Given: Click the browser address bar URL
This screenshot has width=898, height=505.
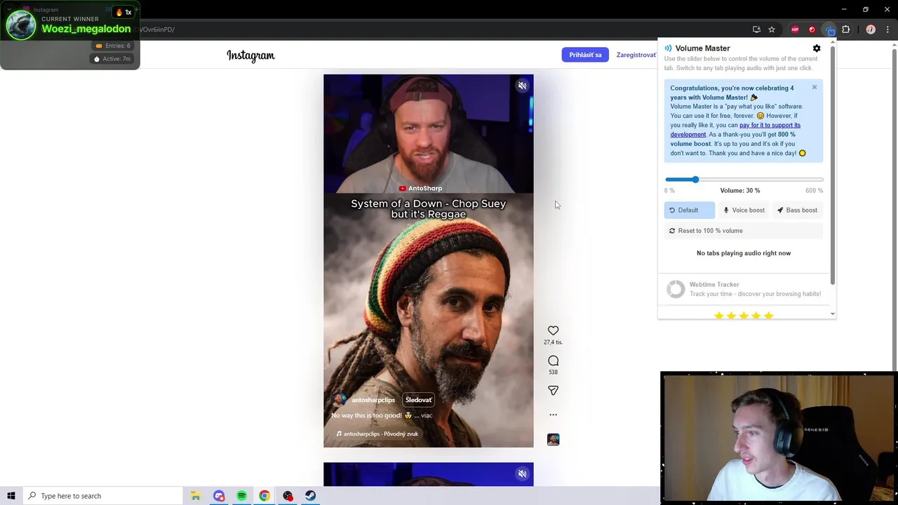Looking at the screenshot, I should [156, 29].
